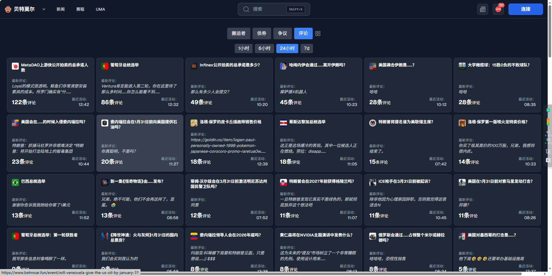Screen dimensions: 552x276
Task: Click the blue 连接 button
Action: [525, 9]
